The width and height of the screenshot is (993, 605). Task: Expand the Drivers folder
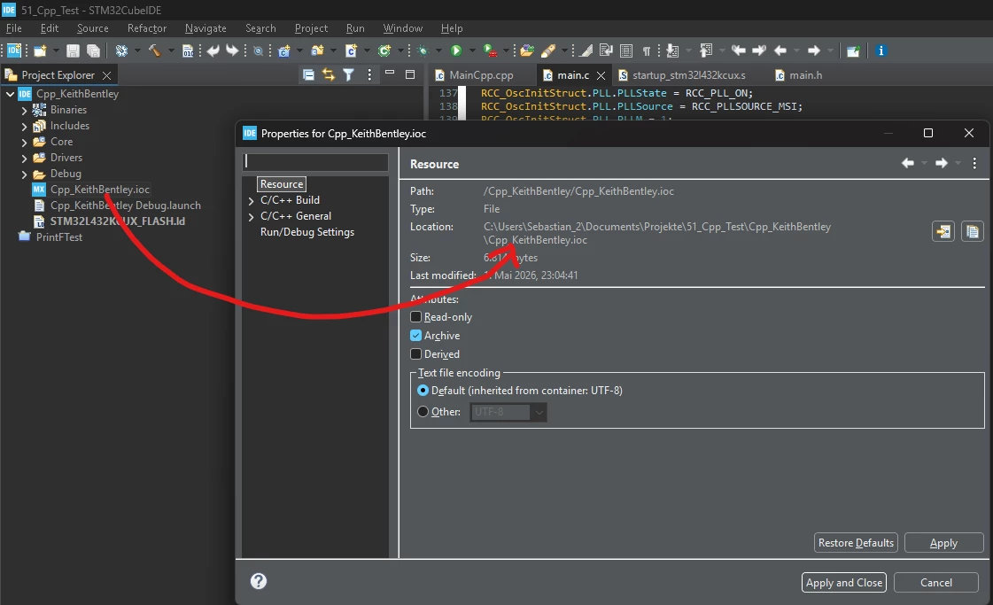[x=25, y=158]
